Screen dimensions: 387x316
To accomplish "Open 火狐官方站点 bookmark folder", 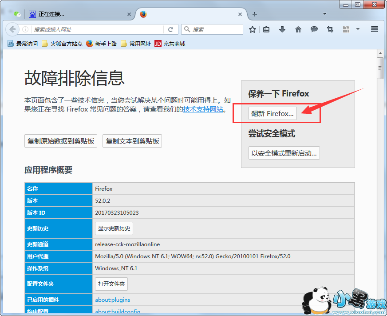I will pyautogui.click(x=62, y=44).
